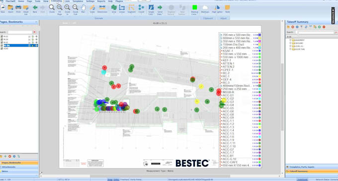
Task: Click the Single Click tool icon
Action: click(151, 8)
